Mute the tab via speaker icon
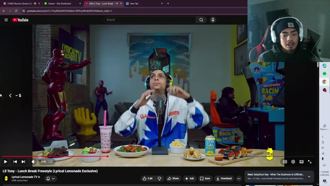 click(x=117, y=4)
